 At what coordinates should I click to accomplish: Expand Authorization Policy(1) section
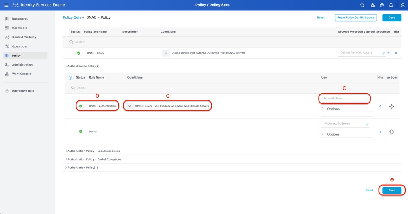[66, 168]
